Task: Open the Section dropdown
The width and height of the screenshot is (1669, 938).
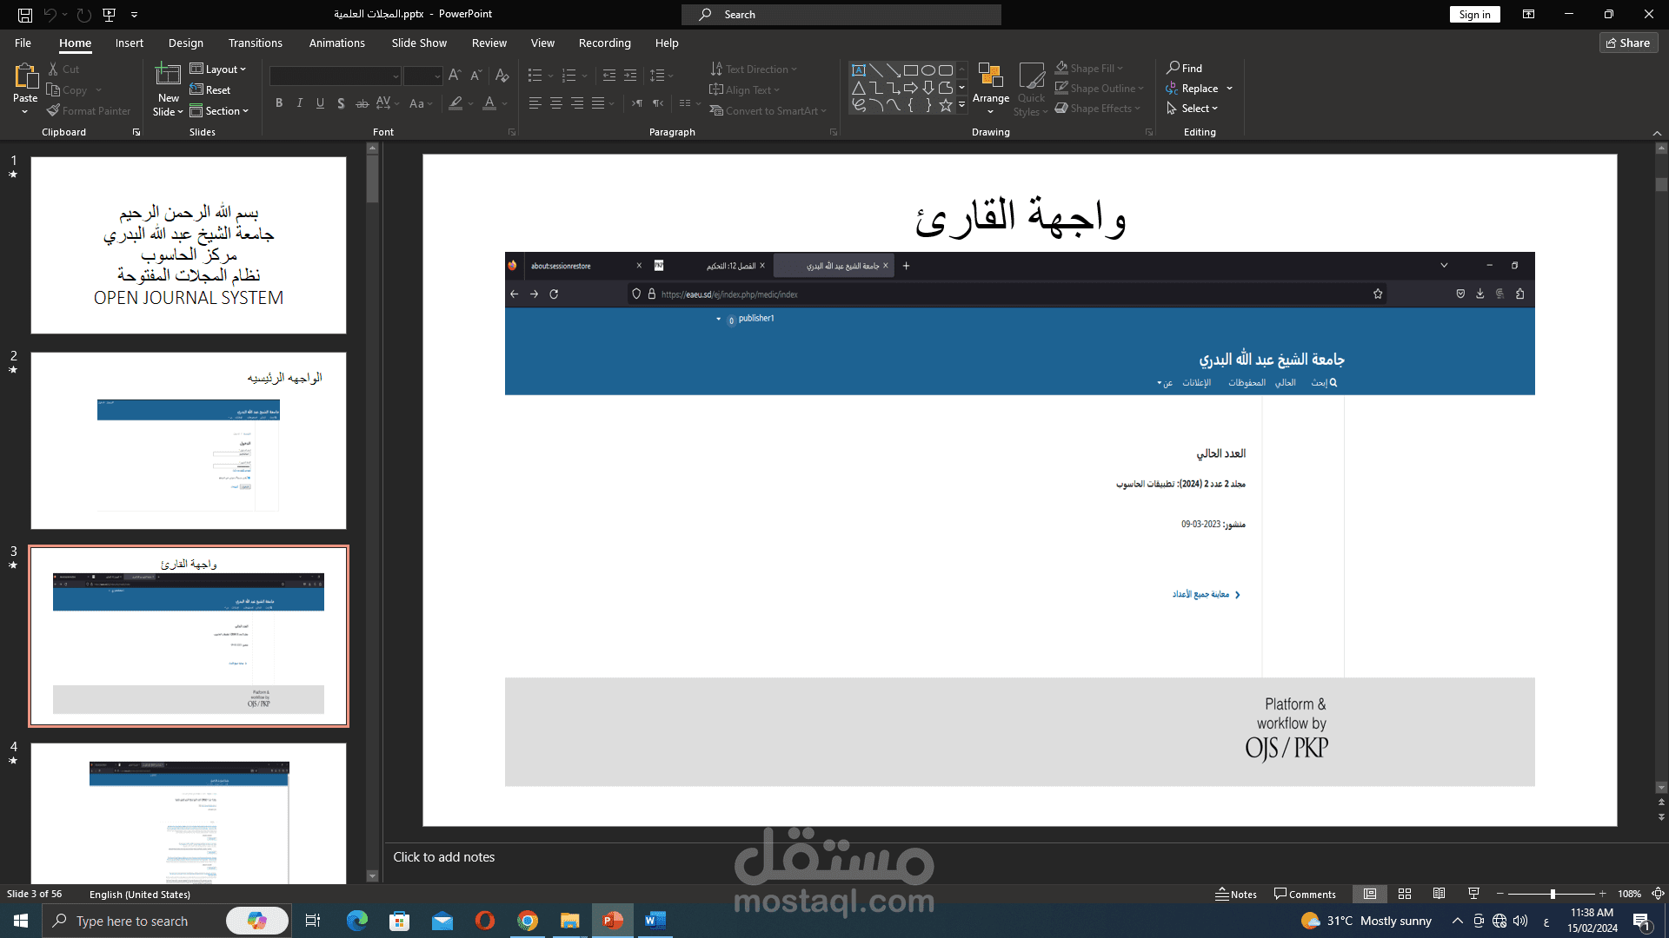Action: point(220,110)
